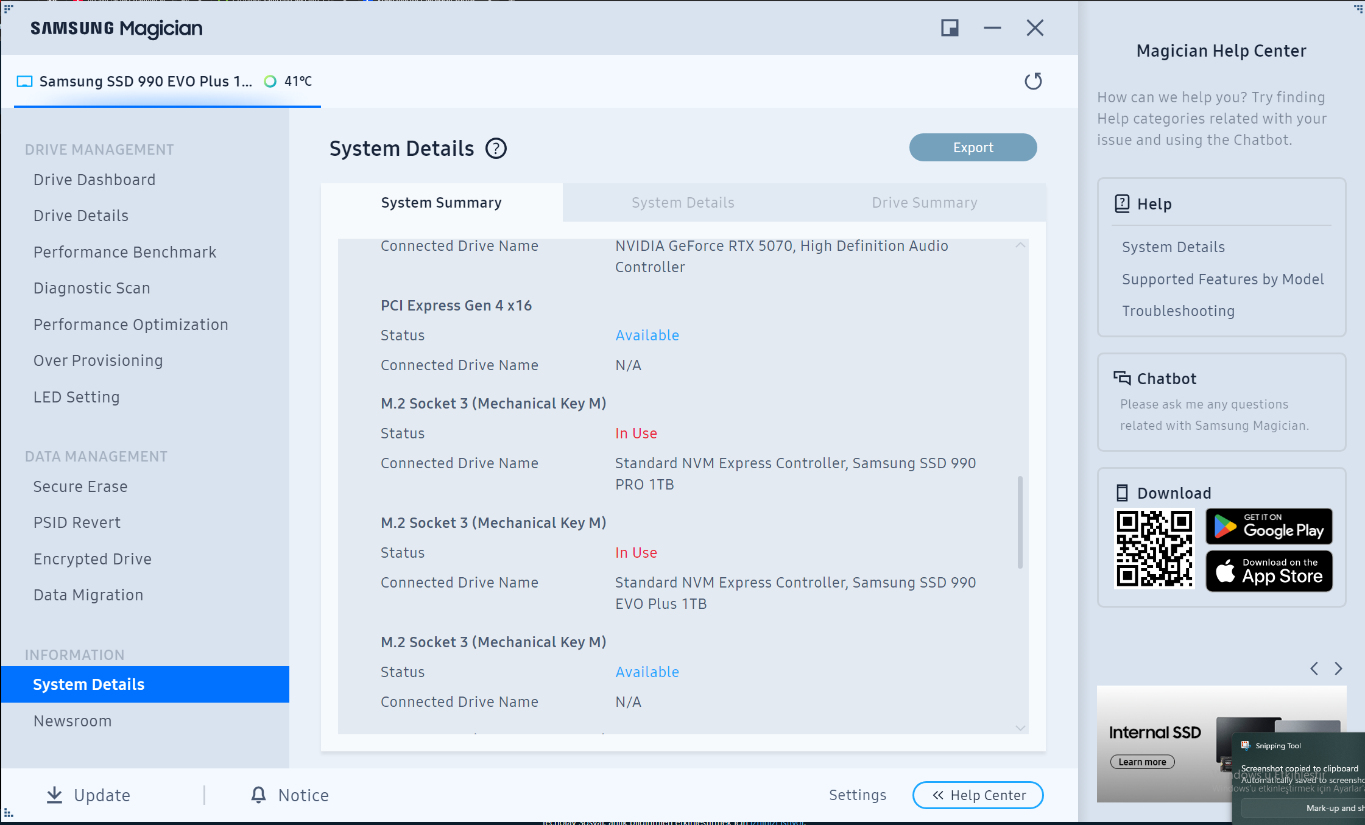The height and width of the screenshot is (825, 1365).
Task: Open Secure Erase in the sidebar
Action: pyautogui.click(x=80, y=486)
